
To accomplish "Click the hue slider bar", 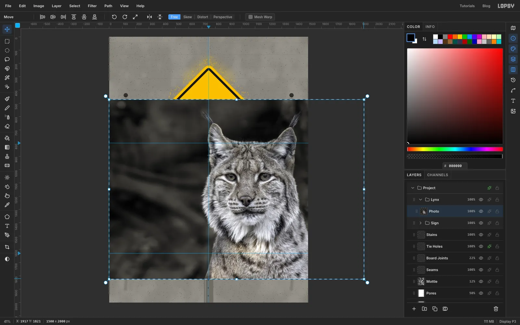I will pos(455,149).
